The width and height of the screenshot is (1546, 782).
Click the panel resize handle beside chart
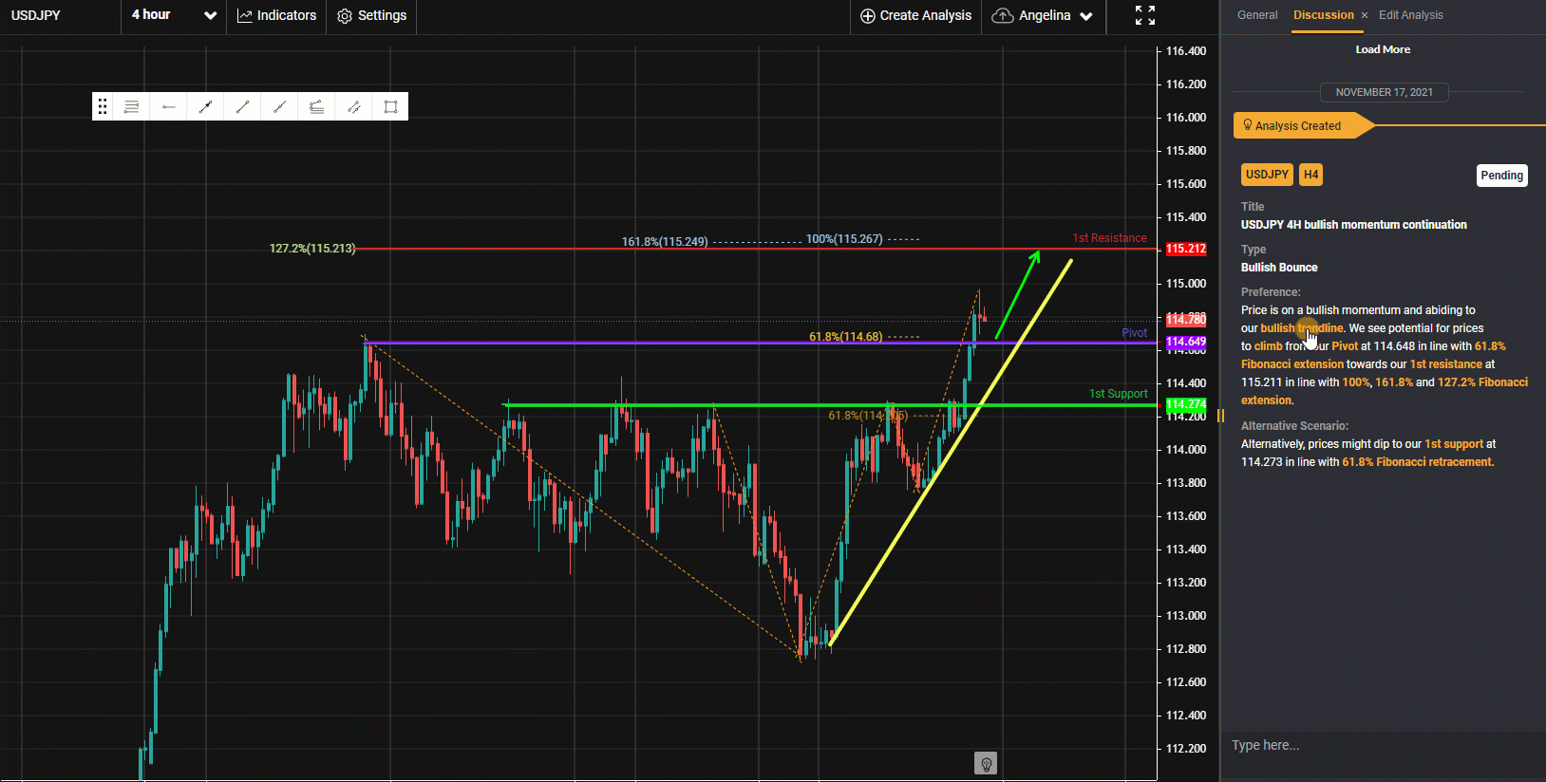[1220, 416]
